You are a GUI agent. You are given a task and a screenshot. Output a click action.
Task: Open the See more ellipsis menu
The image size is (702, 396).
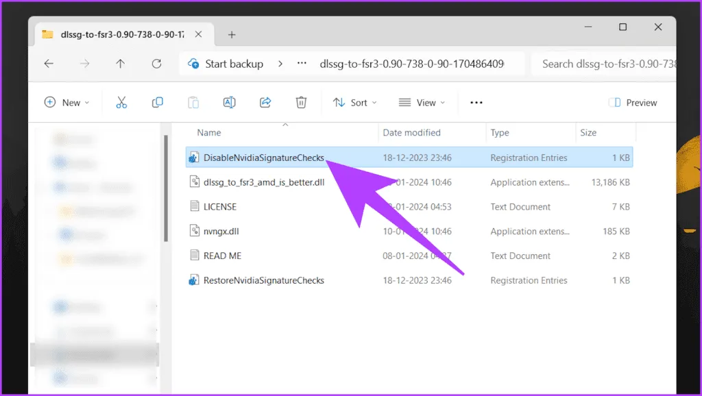(476, 103)
